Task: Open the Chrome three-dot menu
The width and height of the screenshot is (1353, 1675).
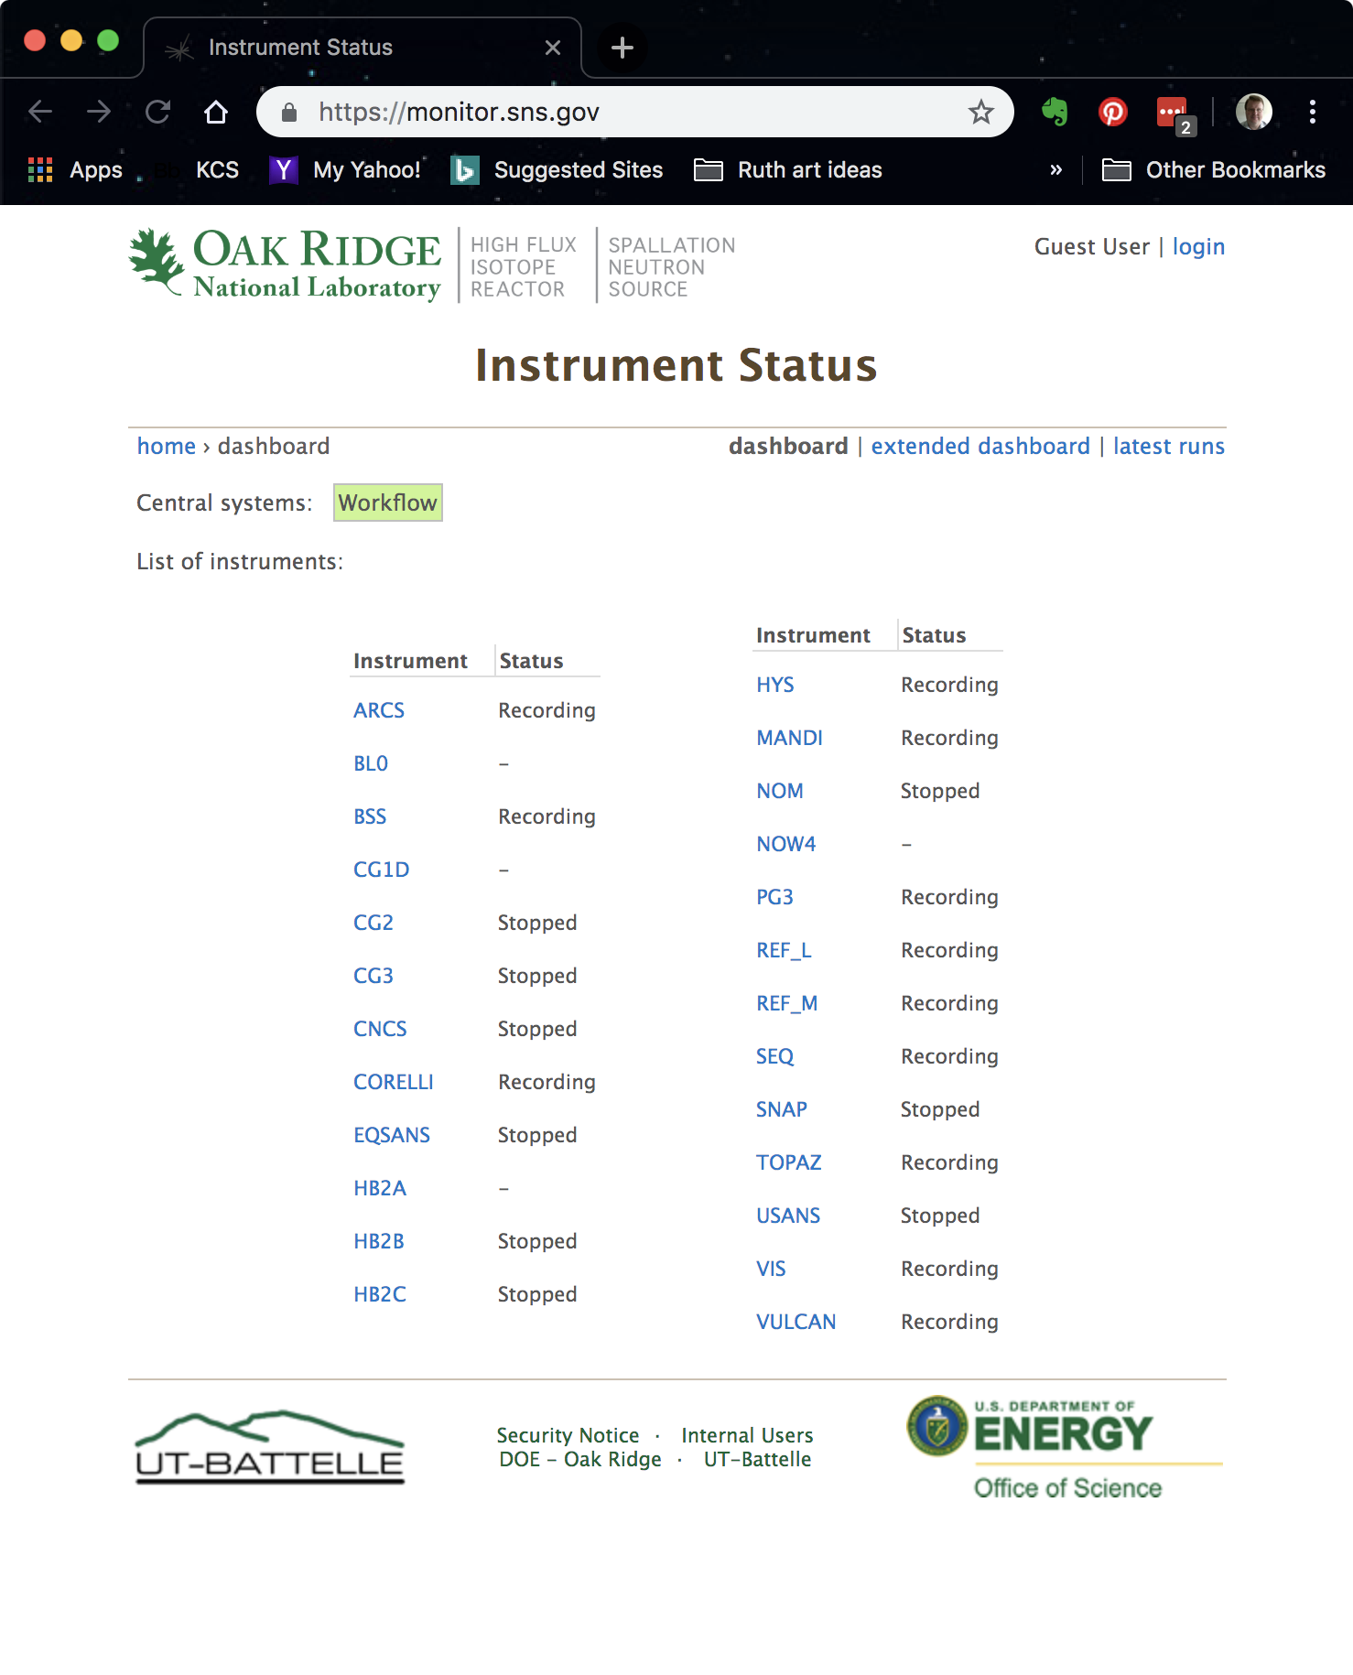Action: 1312,112
